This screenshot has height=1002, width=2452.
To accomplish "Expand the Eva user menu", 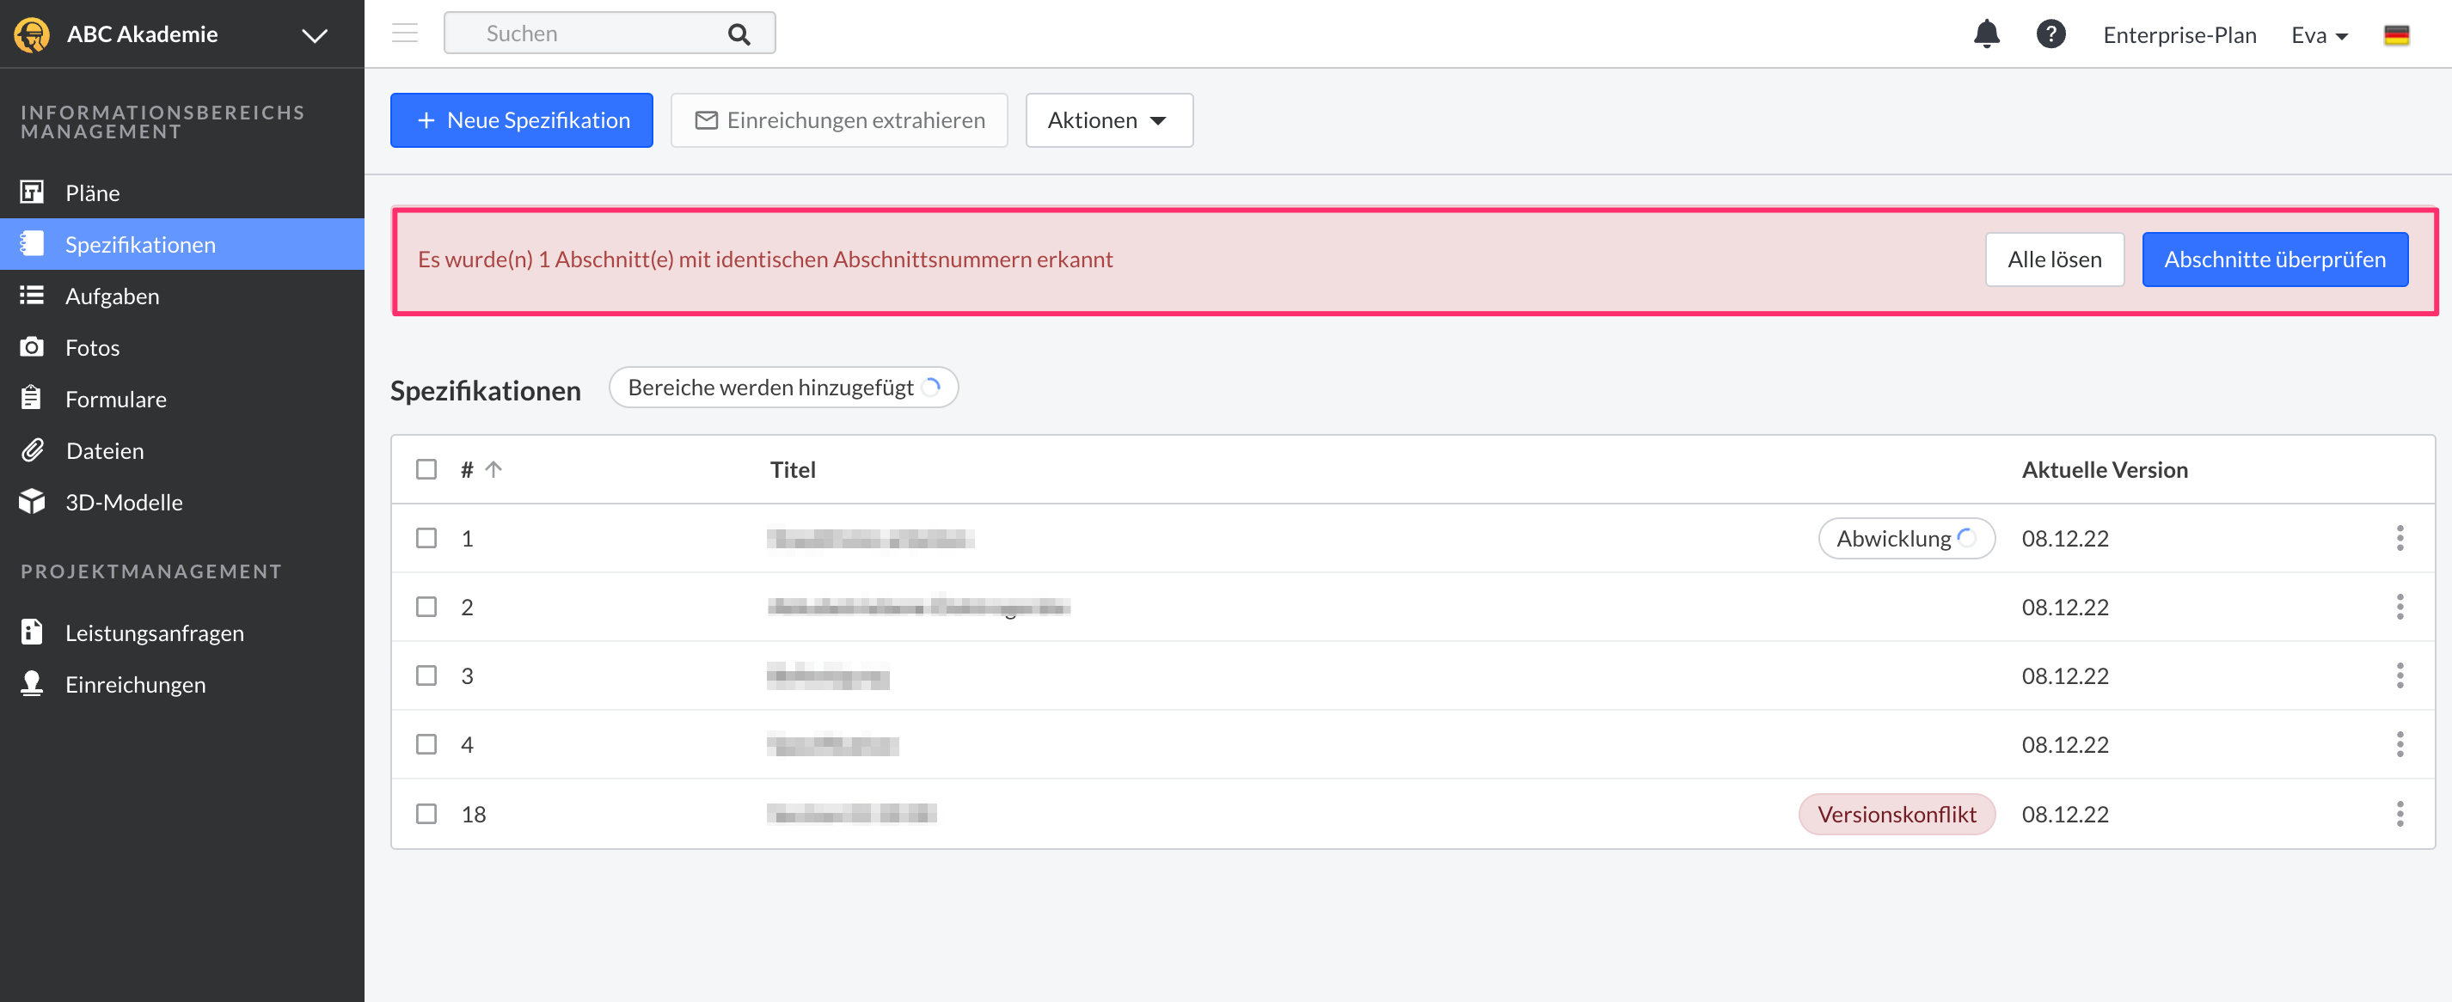I will coord(2319,35).
